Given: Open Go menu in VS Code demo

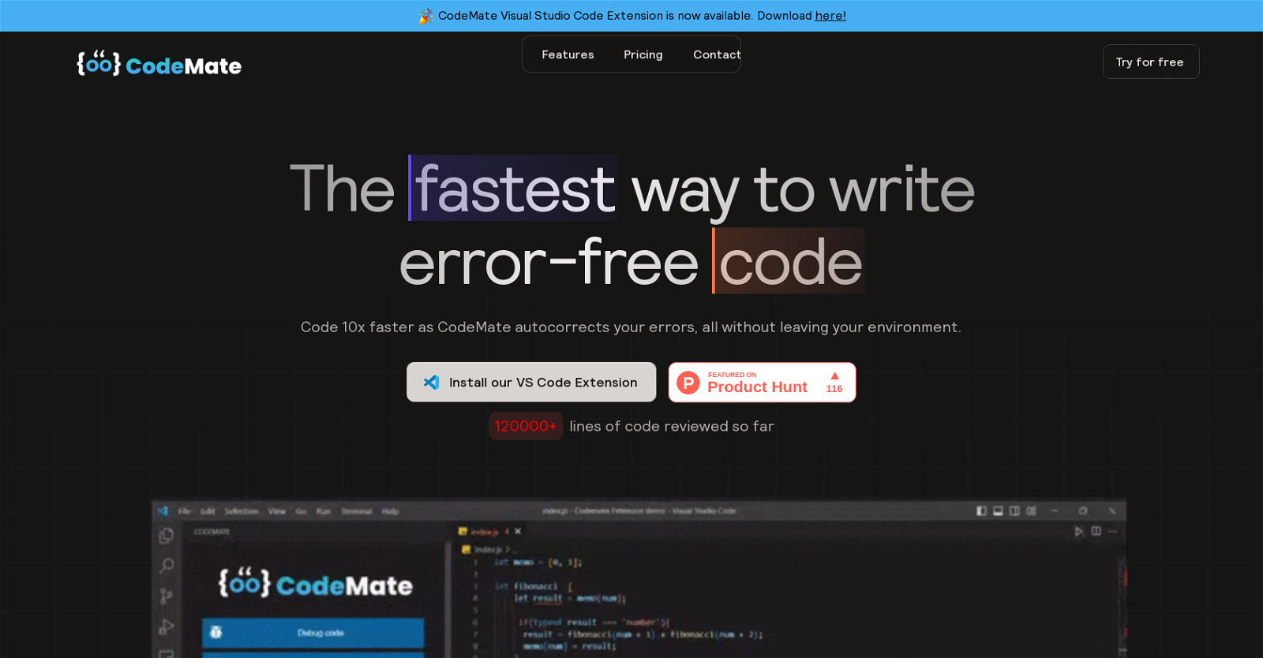Looking at the screenshot, I should point(301,511).
